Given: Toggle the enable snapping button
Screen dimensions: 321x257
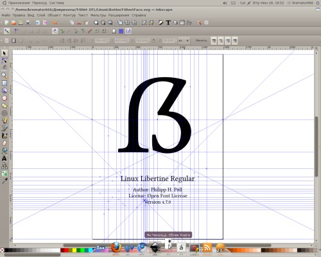Looking at the screenshot, I should tap(6, 31).
